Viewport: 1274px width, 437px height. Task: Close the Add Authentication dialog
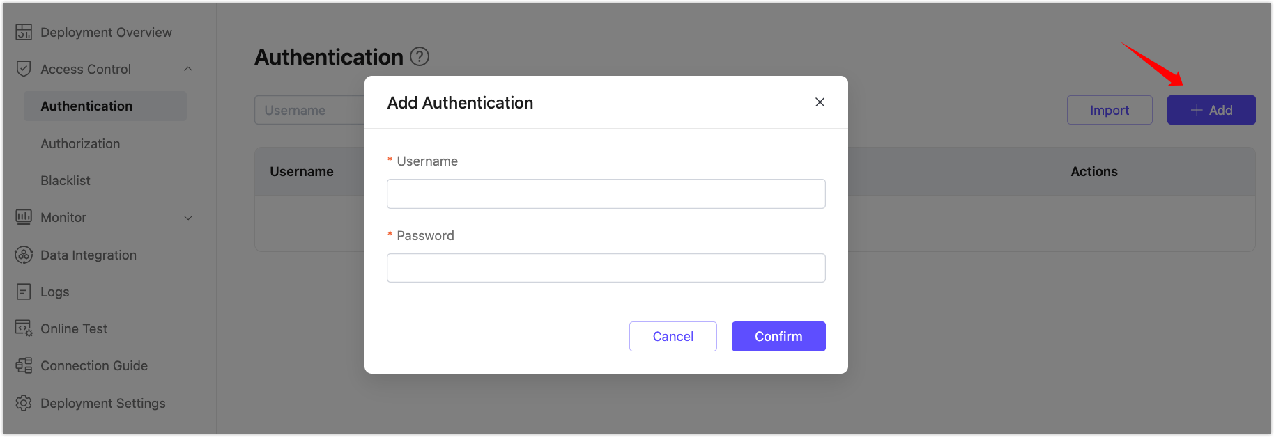pos(820,102)
